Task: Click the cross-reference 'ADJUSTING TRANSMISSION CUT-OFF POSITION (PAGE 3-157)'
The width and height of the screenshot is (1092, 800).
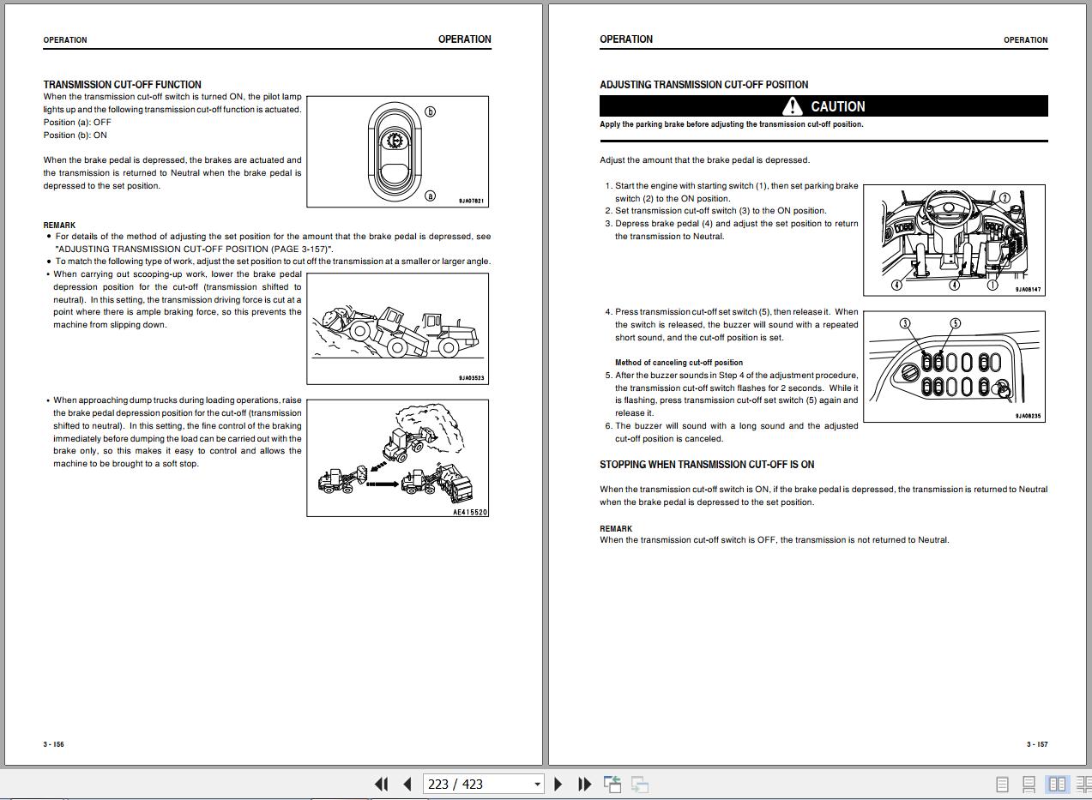Action: click(x=194, y=249)
